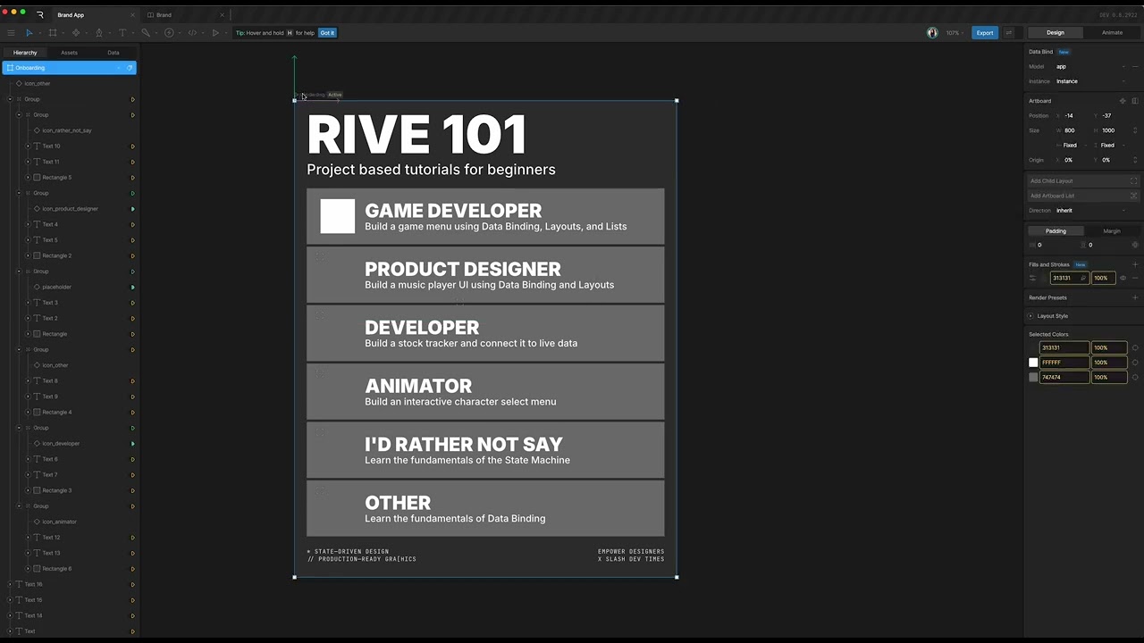Click the white FFFFFF color swatch

coord(1033,363)
